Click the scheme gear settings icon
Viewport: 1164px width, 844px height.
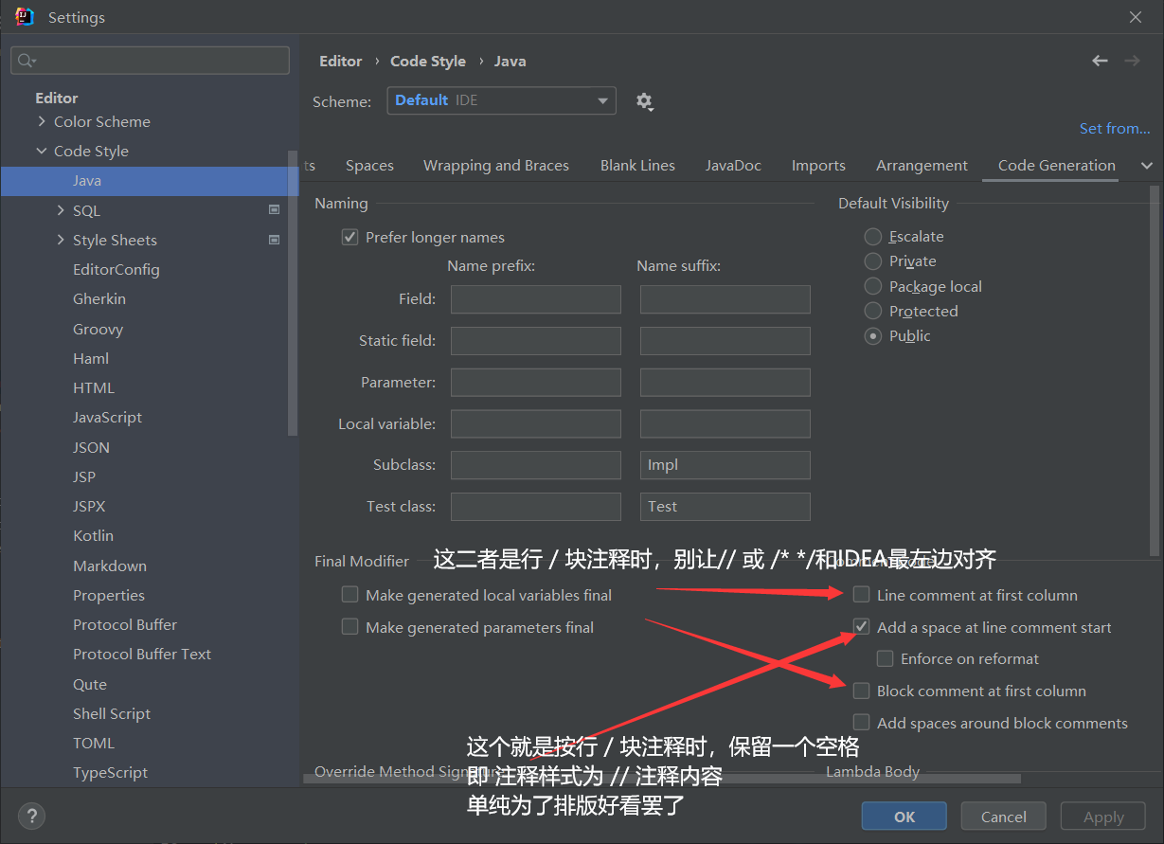[645, 101]
